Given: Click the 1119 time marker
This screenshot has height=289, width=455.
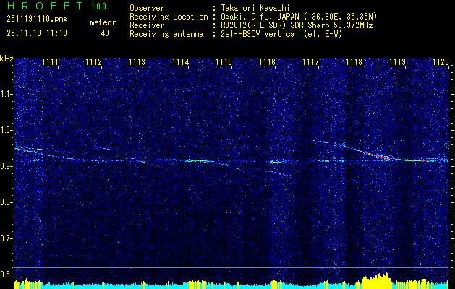Looking at the screenshot, I should 397,62.
